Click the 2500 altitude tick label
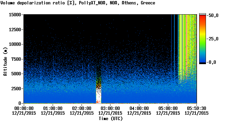 click(x=16, y=89)
